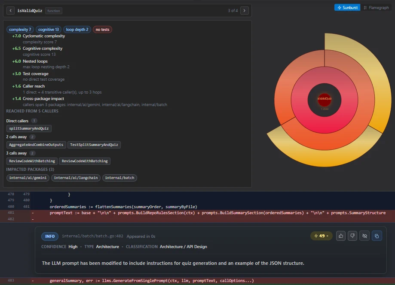This screenshot has height=285, width=395.
Task: Open the TestSplitSummaryAndQuiz caller chip
Action: tap(94, 145)
